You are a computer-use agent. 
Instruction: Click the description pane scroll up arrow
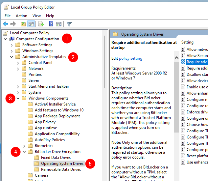pos(176,58)
